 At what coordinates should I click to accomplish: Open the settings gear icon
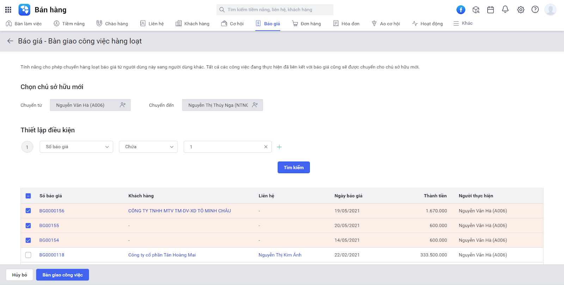(x=521, y=10)
